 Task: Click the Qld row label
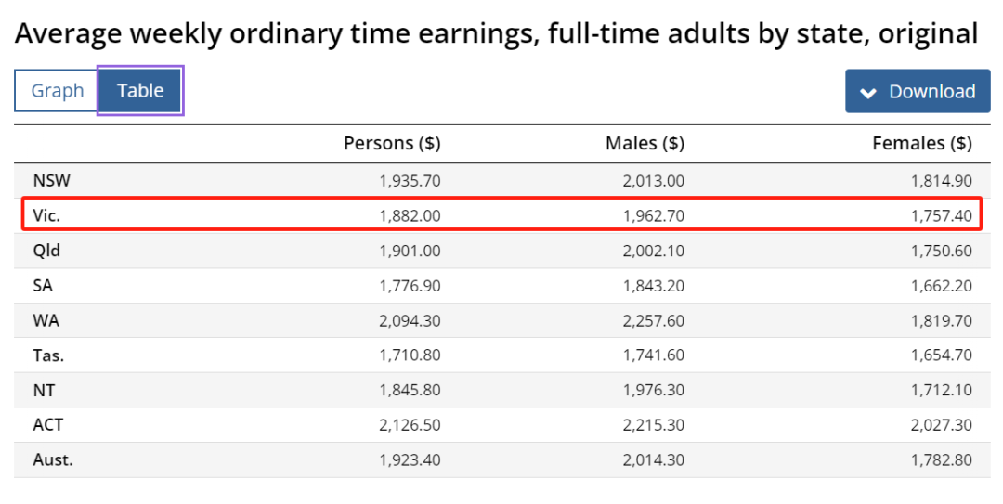[x=47, y=251]
